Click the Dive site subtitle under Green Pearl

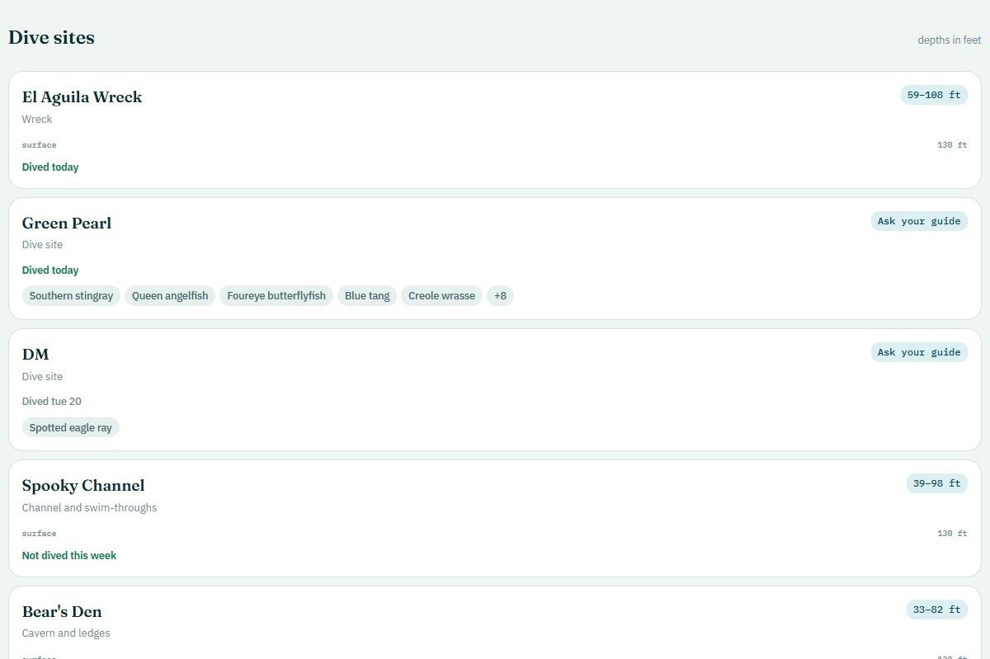coord(42,244)
